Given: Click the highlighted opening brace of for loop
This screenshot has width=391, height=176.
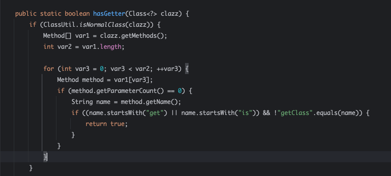Looking at the screenshot, I should pyautogui.click(x=187, y=69).
